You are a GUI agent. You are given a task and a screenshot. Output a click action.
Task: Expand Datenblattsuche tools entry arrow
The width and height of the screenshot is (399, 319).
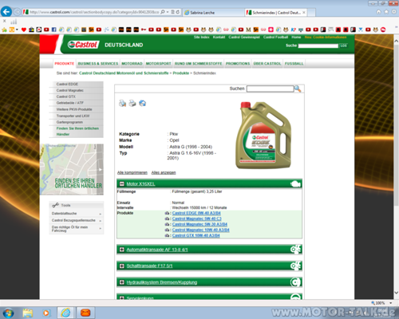101,214
